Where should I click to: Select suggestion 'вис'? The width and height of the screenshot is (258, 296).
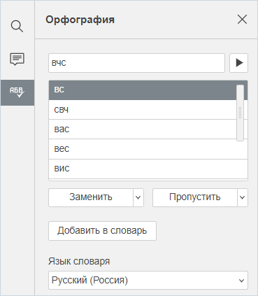tap(148, 169)
